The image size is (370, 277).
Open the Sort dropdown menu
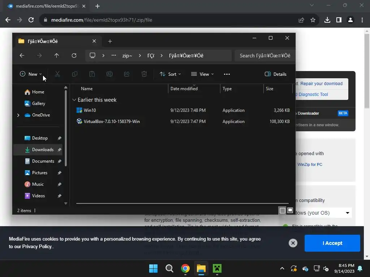click(170, 74)
